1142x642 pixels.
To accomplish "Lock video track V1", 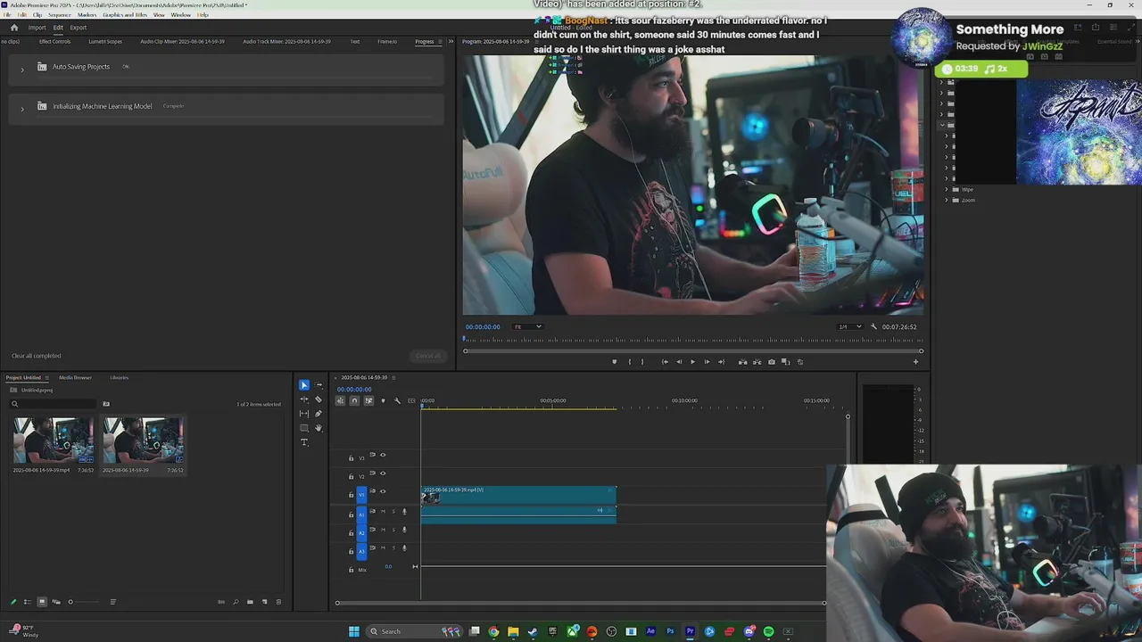I will coord(351,494).
